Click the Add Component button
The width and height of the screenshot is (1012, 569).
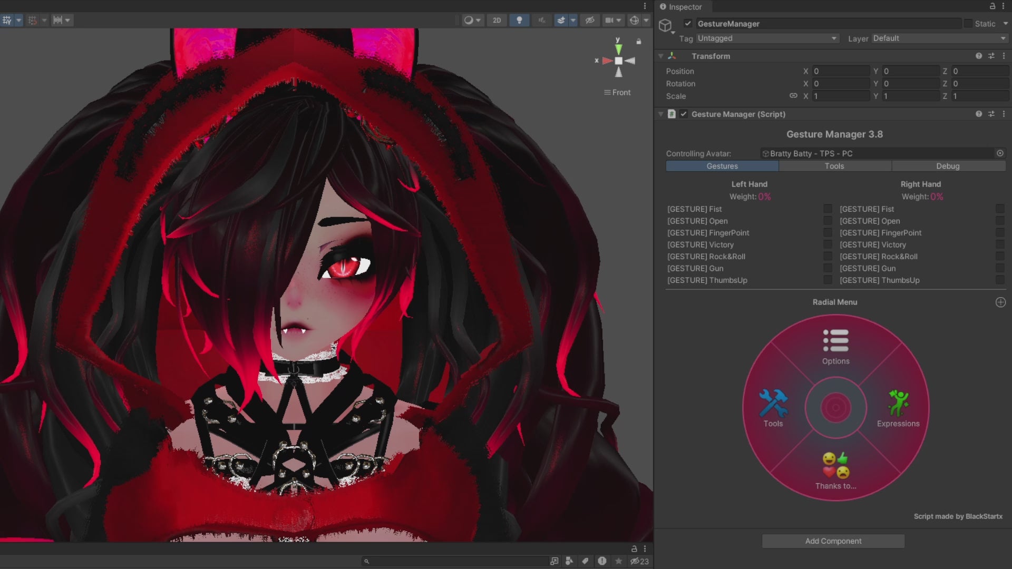pyautogui.click(x=833, y=541)
